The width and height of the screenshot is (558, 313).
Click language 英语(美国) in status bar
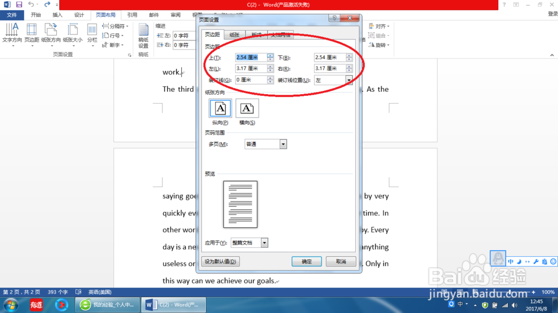100,292
